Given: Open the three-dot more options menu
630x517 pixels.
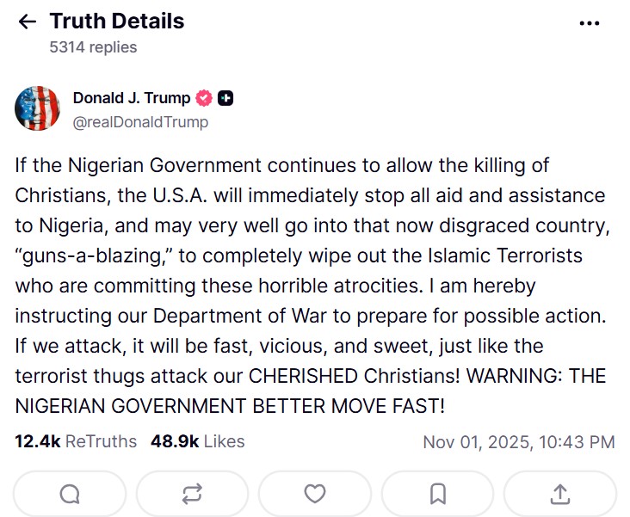Looking at the screenshot, I should [590, 23].
